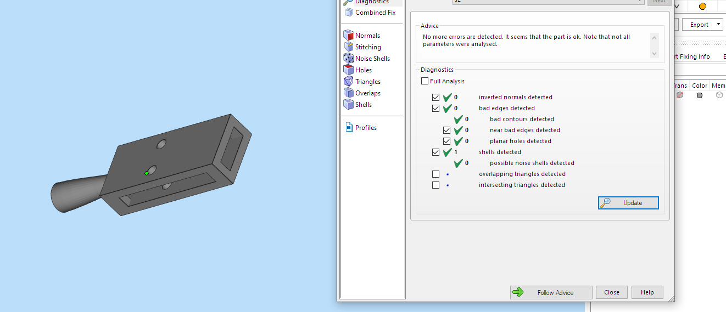
Task: Click the wireframe cube under Mem column
Action: click(719, 95)
